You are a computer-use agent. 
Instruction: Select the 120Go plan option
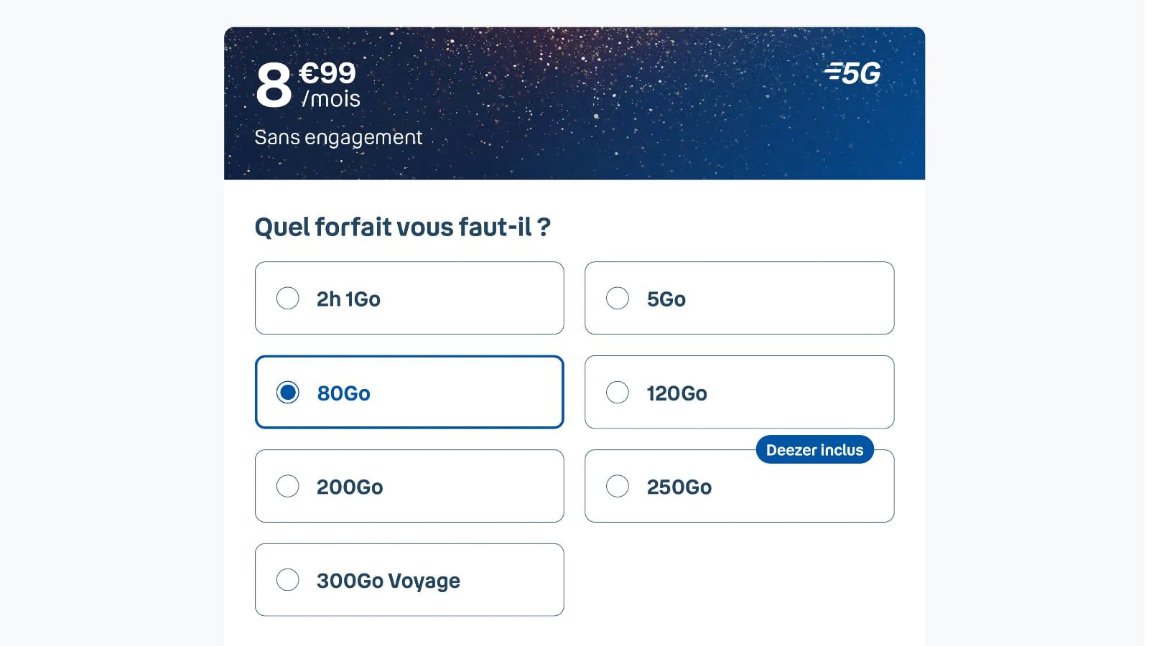617,392
